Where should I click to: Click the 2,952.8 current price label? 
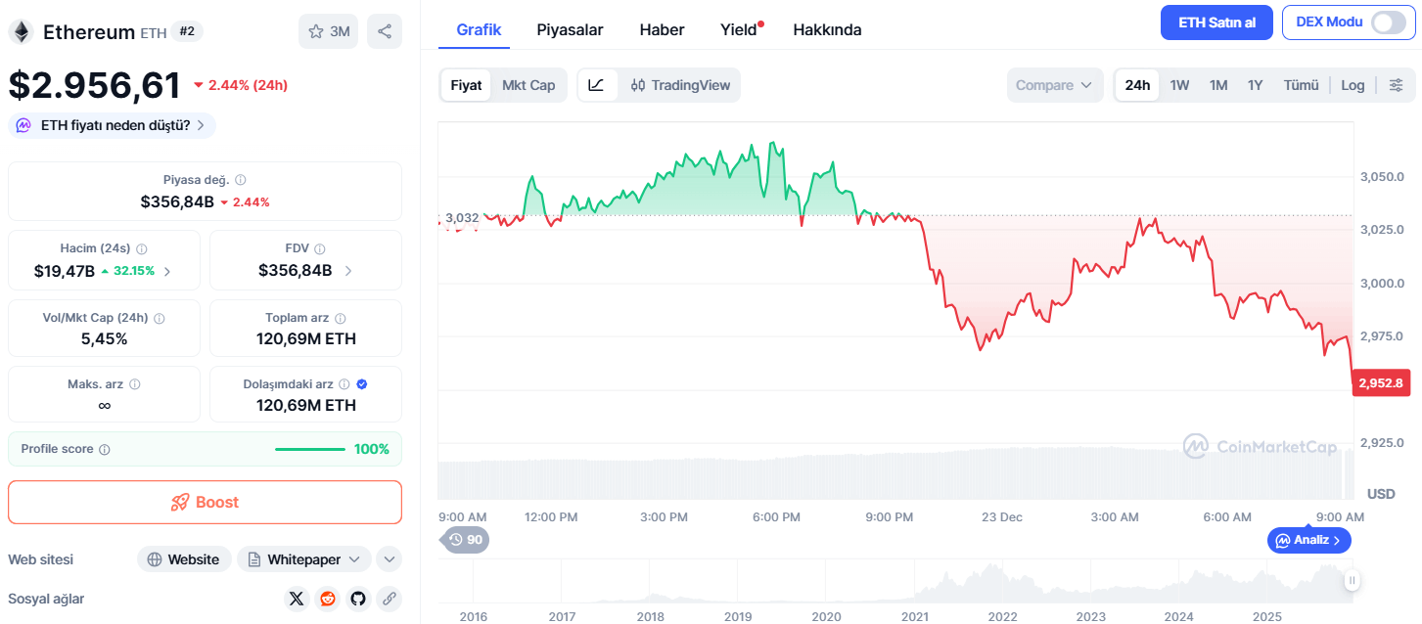tap(1381, 382)
